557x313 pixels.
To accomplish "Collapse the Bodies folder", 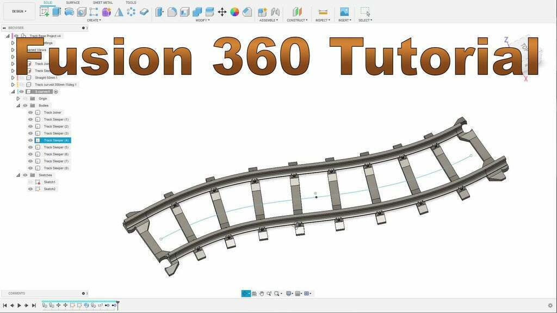I will pos(18,105).
